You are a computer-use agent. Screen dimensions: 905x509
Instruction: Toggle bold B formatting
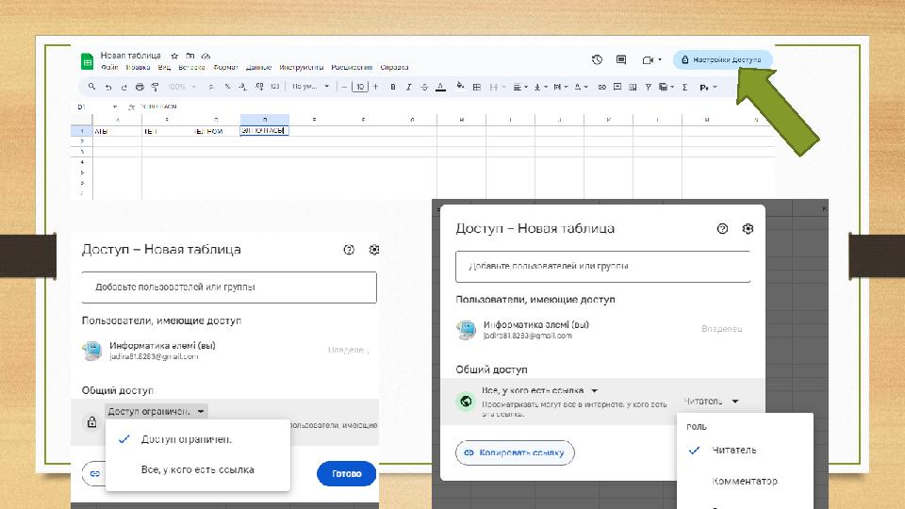click(x=393, y=87)
